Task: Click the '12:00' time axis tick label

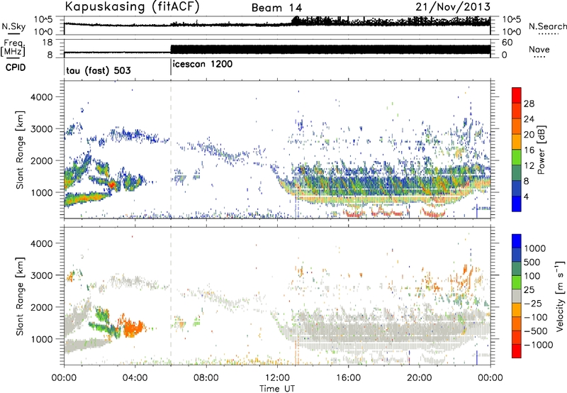Action: click(277, 378)
